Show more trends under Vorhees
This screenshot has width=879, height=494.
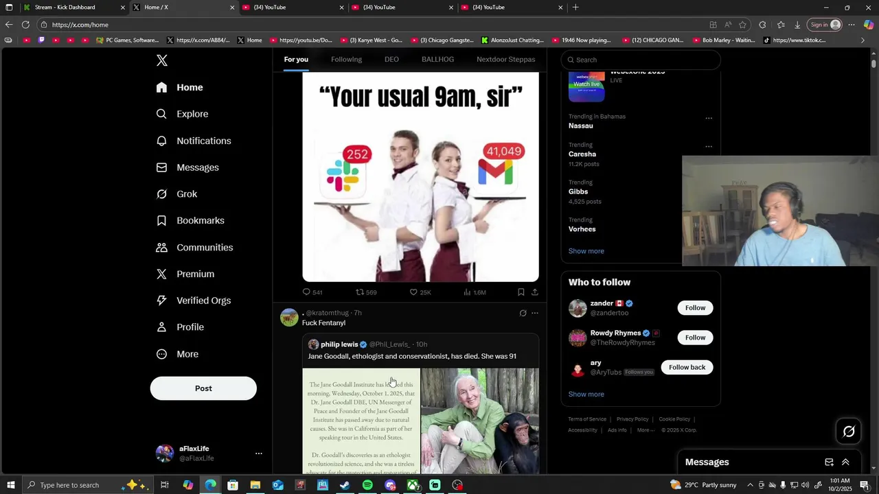click(586, 251)
